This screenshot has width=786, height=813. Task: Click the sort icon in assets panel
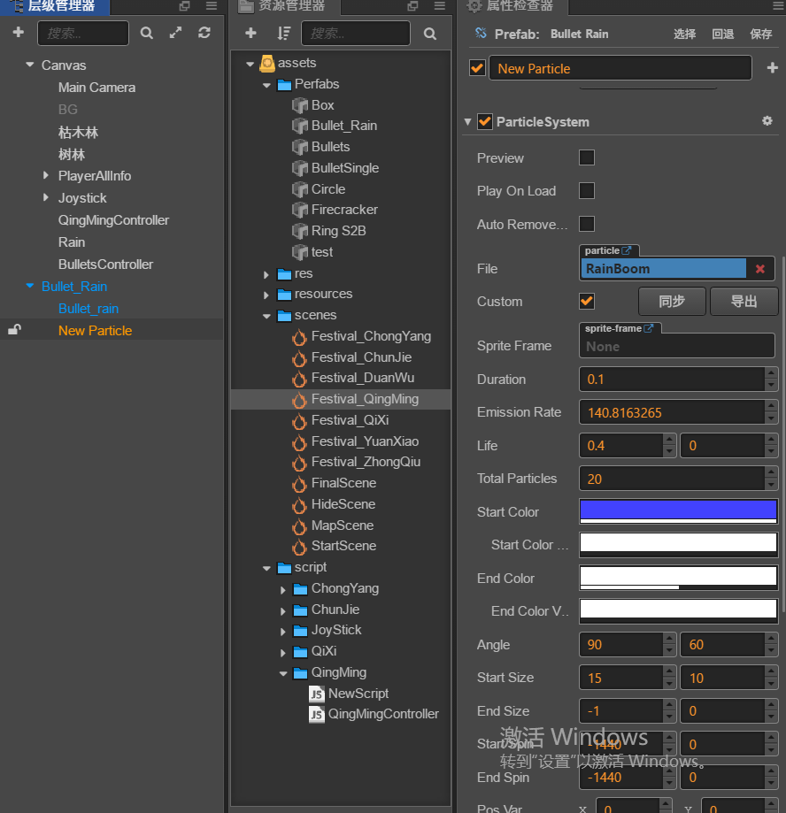pyautogui.click(x=283, y=34)
